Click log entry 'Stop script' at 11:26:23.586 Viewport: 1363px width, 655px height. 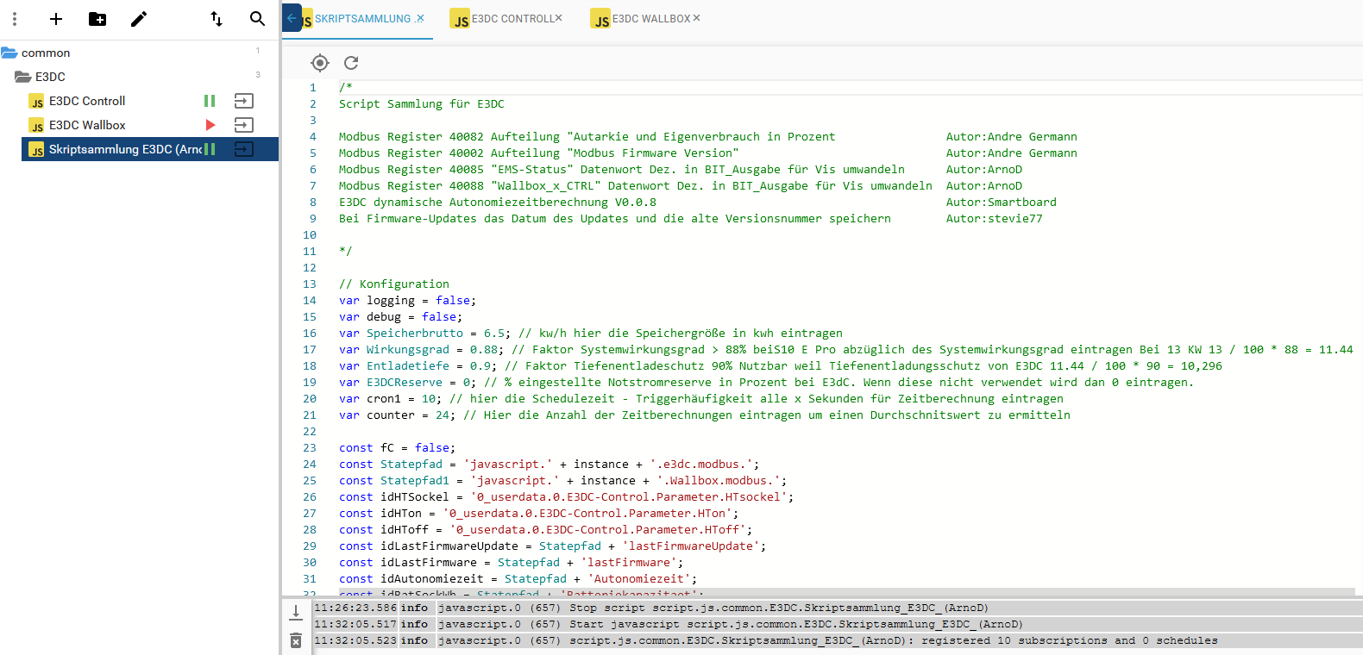837,608
